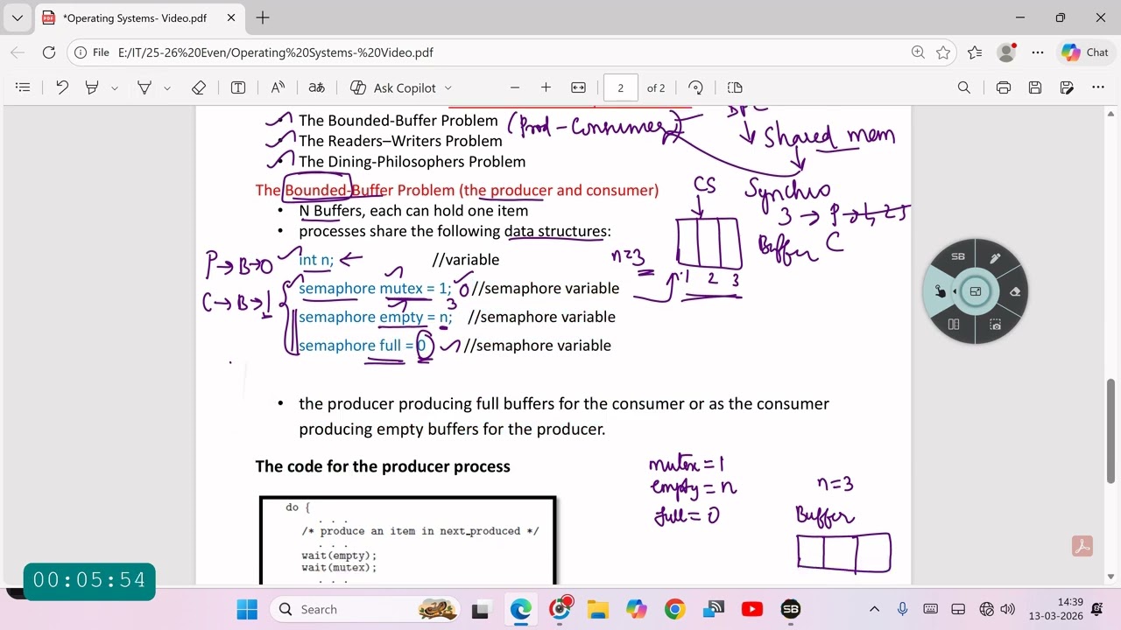Image resolution: width=1121 pixels, height=630 pixels.
Task: Select the PDF Erase tool
Action: tap(199, 87)
